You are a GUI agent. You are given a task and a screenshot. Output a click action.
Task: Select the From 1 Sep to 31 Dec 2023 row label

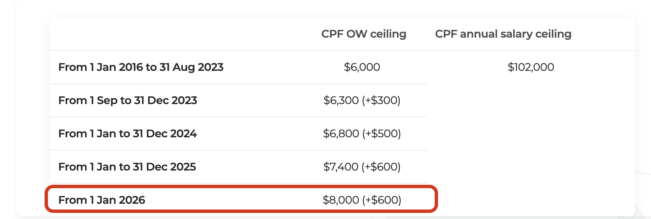click(128, 100)
